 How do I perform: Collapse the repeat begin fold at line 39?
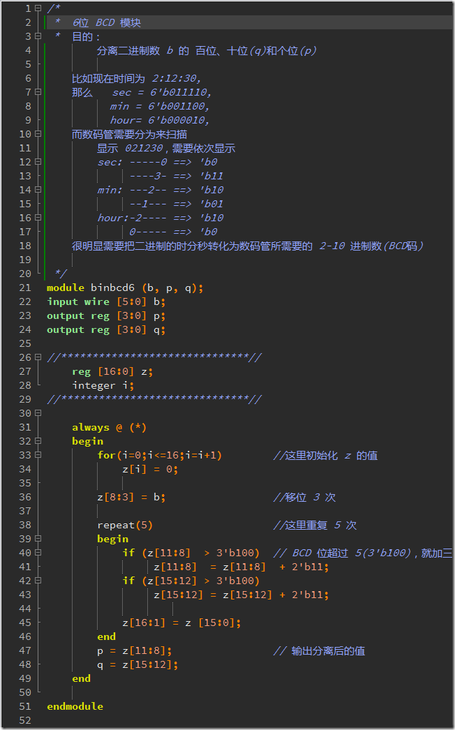tap(38, 539)
